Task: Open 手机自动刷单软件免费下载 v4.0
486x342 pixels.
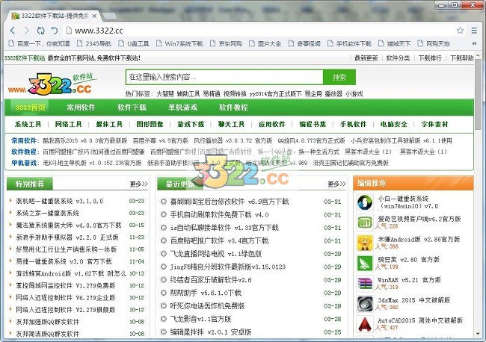Action: (219, 214)
